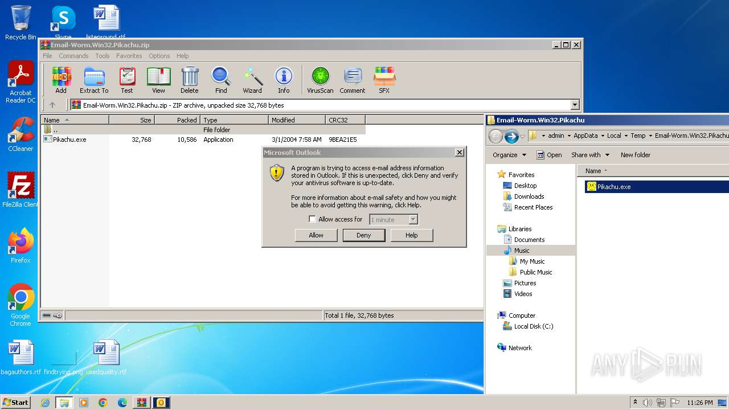
Task: Click the Help button in Outlook dialog
Action: pyautogui.click(x=412, y=235)
